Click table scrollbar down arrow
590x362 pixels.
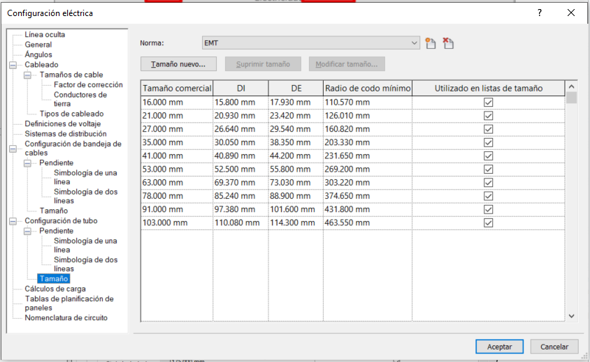[571, 316]
